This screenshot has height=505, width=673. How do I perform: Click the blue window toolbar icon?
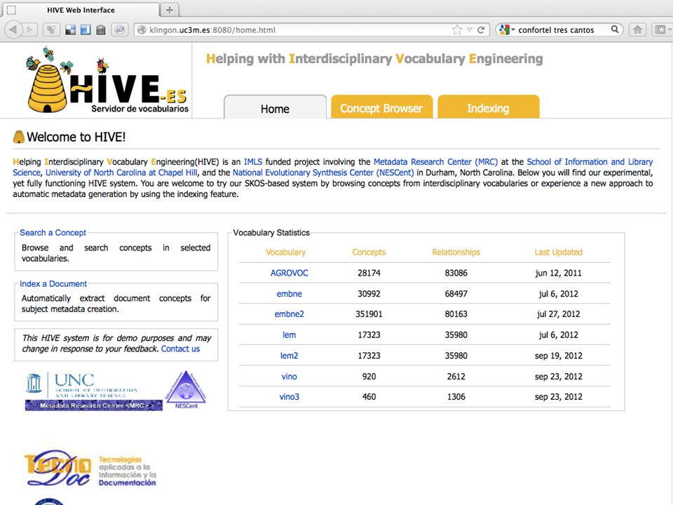point(86,29)
